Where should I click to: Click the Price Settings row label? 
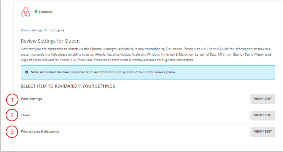[31, 99]
